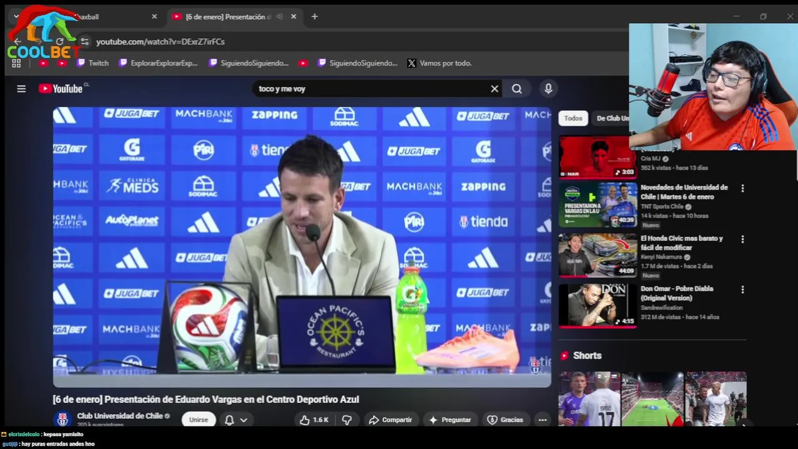Select the De Club Universidad filter chip
The width and height of the screenshot is (798, 449).
[611, 118]
